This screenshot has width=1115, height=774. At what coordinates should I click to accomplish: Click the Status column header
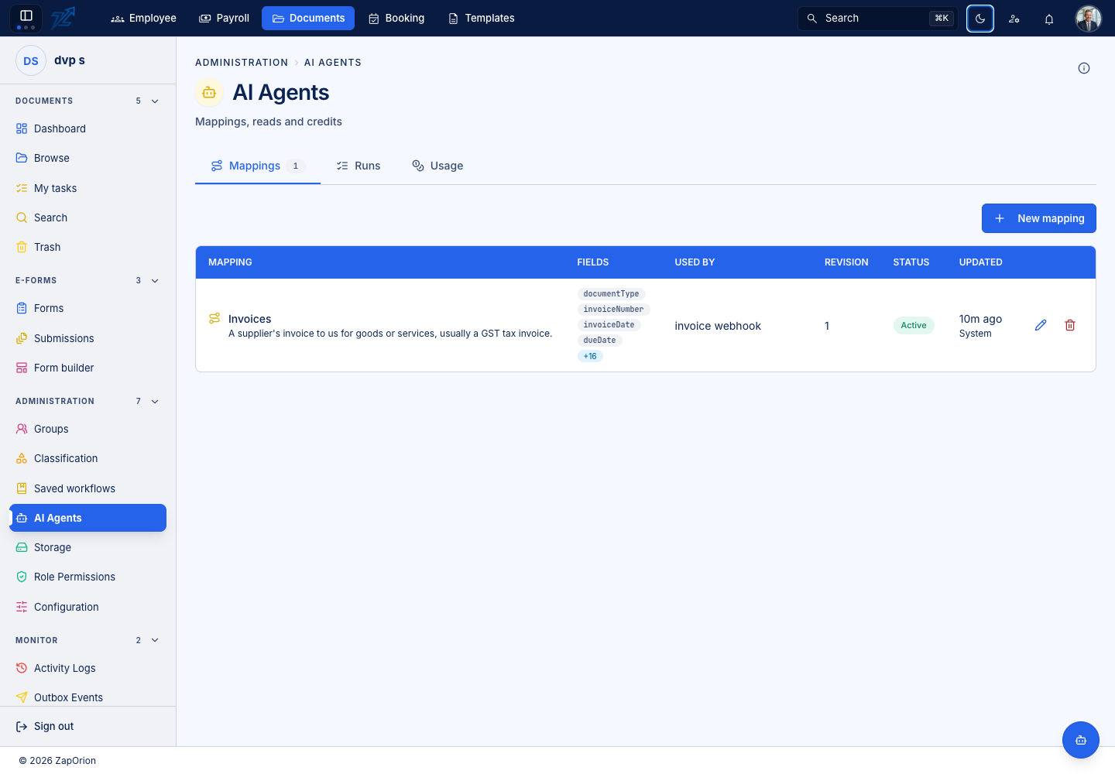pos(911,262)
